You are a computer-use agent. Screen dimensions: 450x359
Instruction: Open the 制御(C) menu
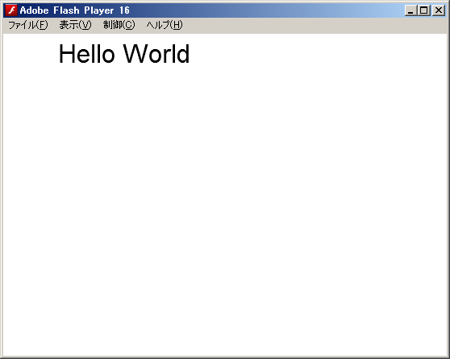[x=119, y=25]
